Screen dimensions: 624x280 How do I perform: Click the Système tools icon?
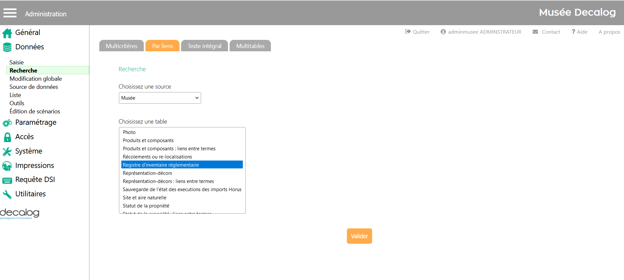(7, 152)
